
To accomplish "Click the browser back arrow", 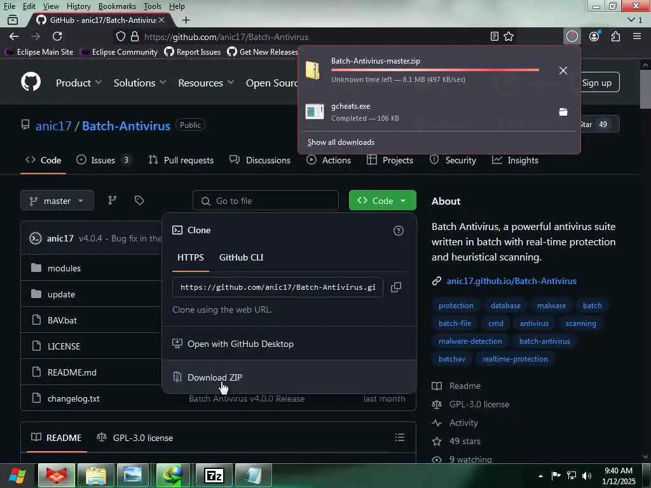I will pyautogui.click(x=14, y=36).
